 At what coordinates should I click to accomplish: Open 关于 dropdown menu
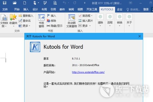[x=129, y=20]
